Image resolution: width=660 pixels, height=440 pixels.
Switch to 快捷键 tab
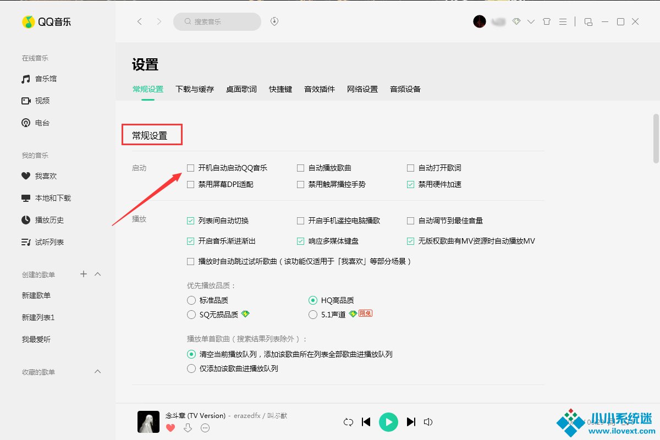coord(280,89)
